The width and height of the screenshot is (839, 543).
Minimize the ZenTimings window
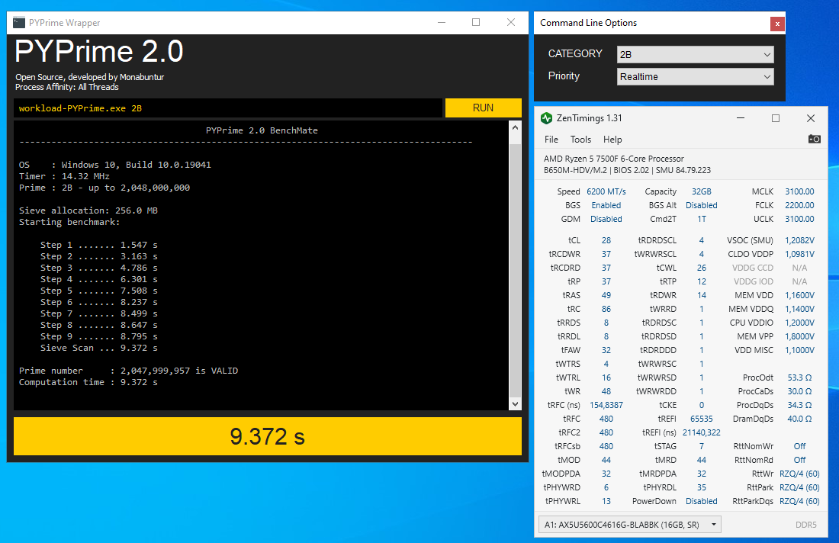[741, 118]
